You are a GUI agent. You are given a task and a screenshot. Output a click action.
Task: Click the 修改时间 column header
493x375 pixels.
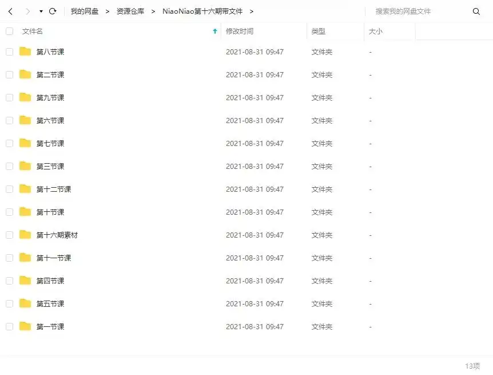point(240,31)
